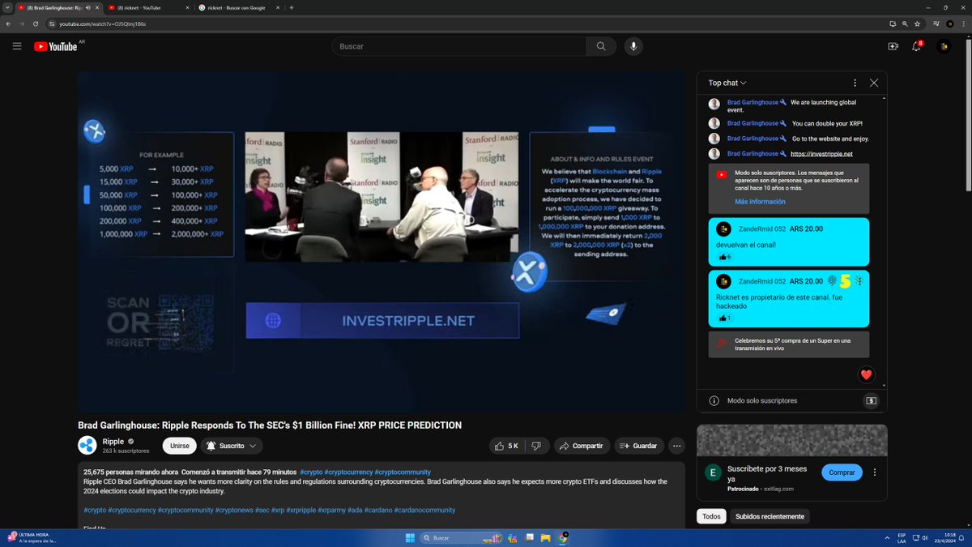The width and height of the screenshot is (972, 547).
Task: Open the #xrparmy hashtag link
Action: coord(332,510)
